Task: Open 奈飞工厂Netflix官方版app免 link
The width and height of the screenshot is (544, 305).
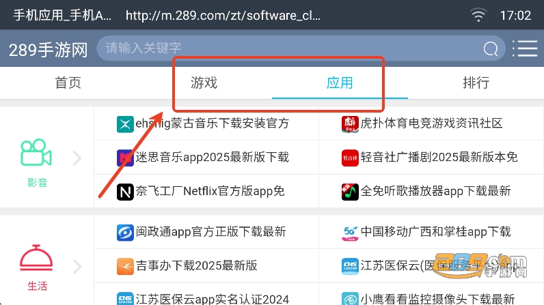Action: click(x=210, y=191)
